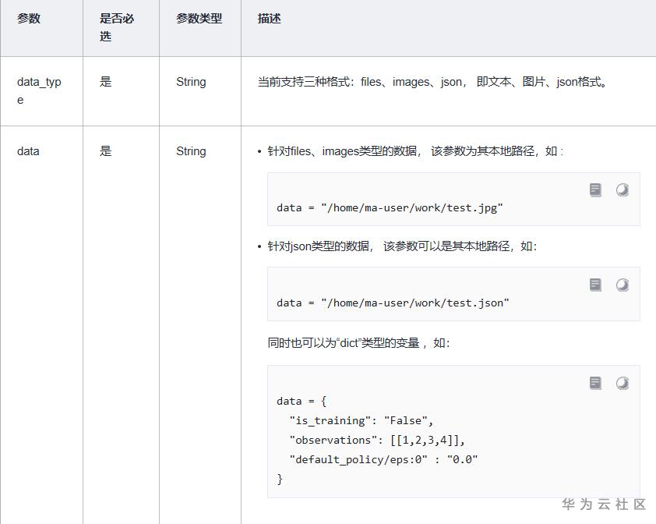Click the test.jpg path code line
The image size is (656, 524).
[390, 207]
